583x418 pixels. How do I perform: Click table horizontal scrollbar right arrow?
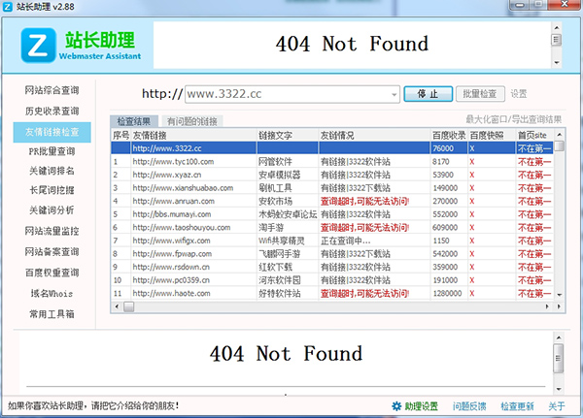[x=547, y=306]
